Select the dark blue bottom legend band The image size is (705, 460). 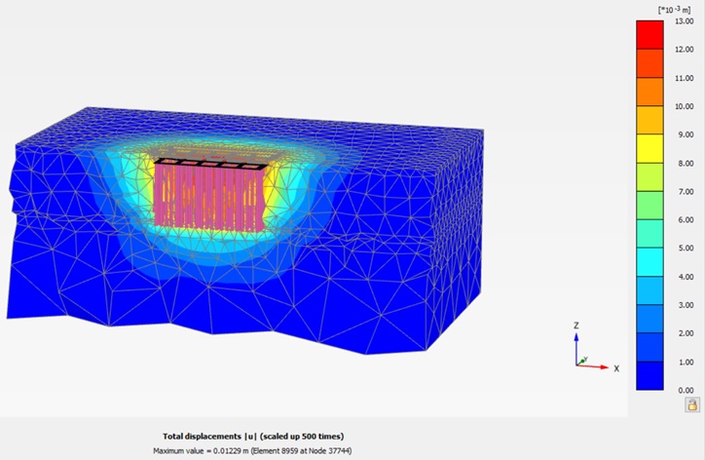pyautogui.click(x=649, y=375)
